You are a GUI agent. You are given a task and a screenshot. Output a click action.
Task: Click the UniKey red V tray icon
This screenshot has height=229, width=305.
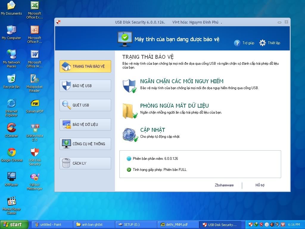coord(283,225)
